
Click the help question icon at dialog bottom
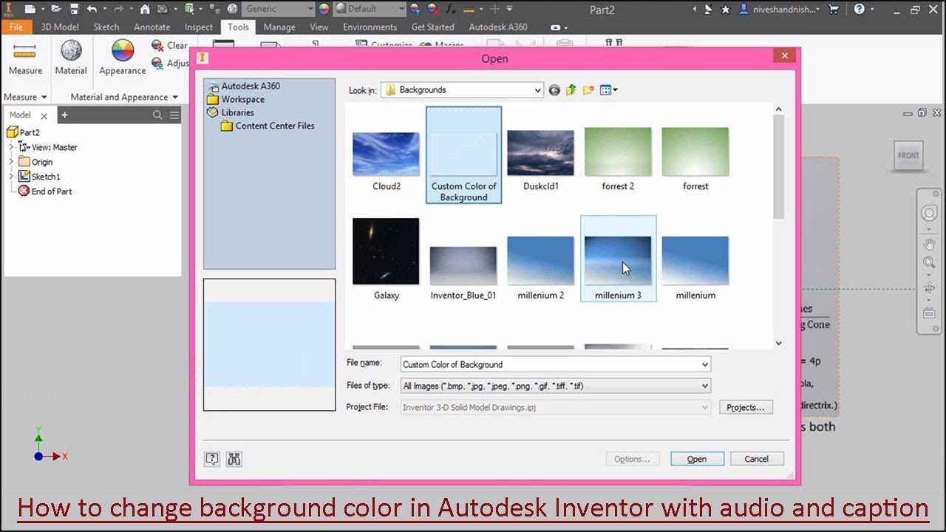[x=212, y=459]
